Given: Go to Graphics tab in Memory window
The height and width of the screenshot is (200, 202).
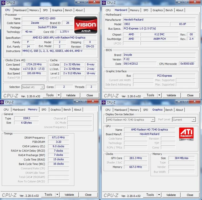Looking at the screenshot, I should coord(55,110).
